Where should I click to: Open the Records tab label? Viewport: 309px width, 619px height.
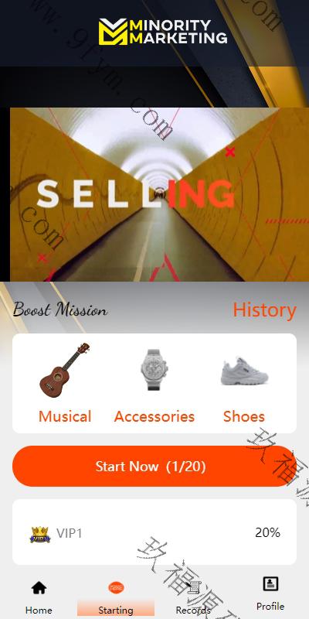coord(193,610)
